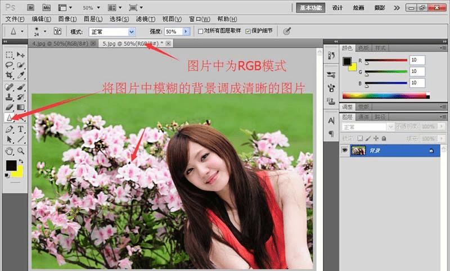450x271 pixels.
Task: Toggle lock position icon
Action: click(x=376, y=138)
